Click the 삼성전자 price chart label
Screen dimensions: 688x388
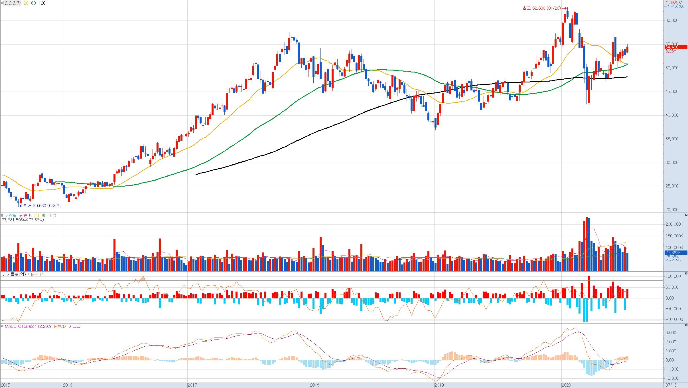point(13,3)
